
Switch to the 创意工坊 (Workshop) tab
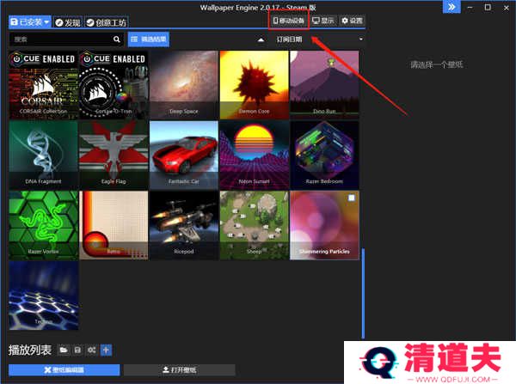(106, 21)
